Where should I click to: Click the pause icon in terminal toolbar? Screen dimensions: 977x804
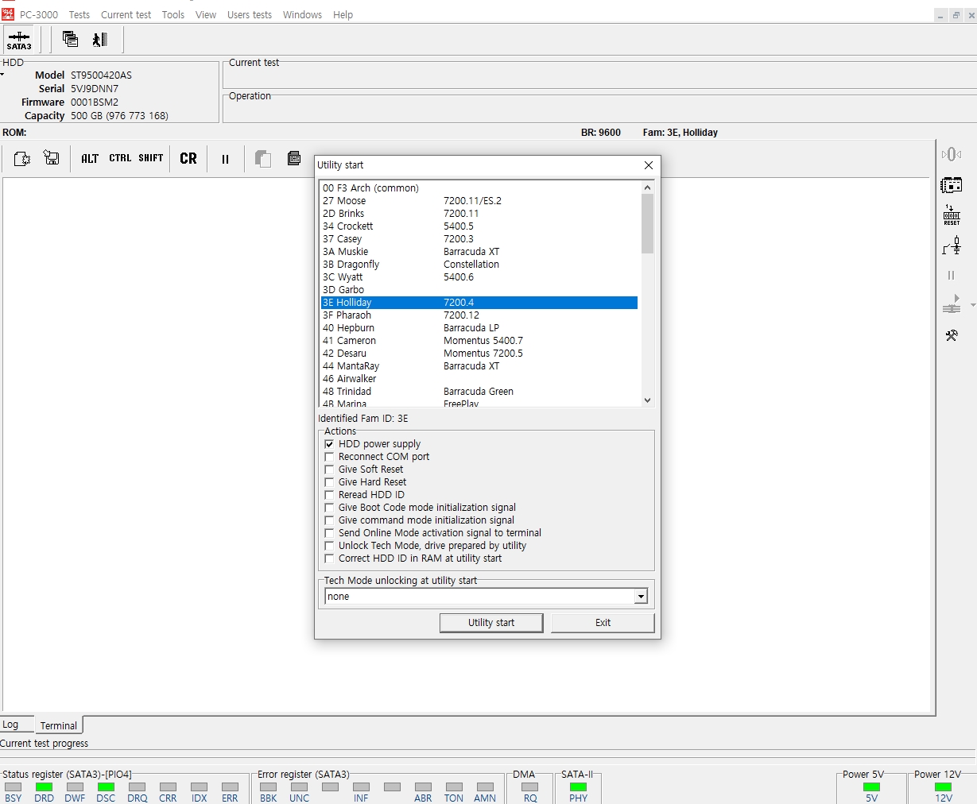point(225,159)
